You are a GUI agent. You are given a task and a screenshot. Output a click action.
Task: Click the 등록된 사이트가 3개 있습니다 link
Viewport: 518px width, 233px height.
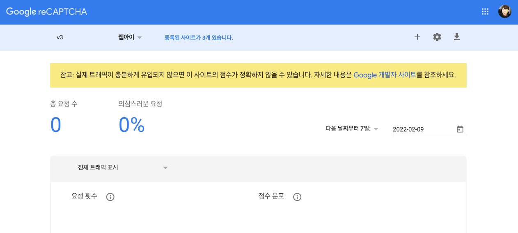pos(199,38)
